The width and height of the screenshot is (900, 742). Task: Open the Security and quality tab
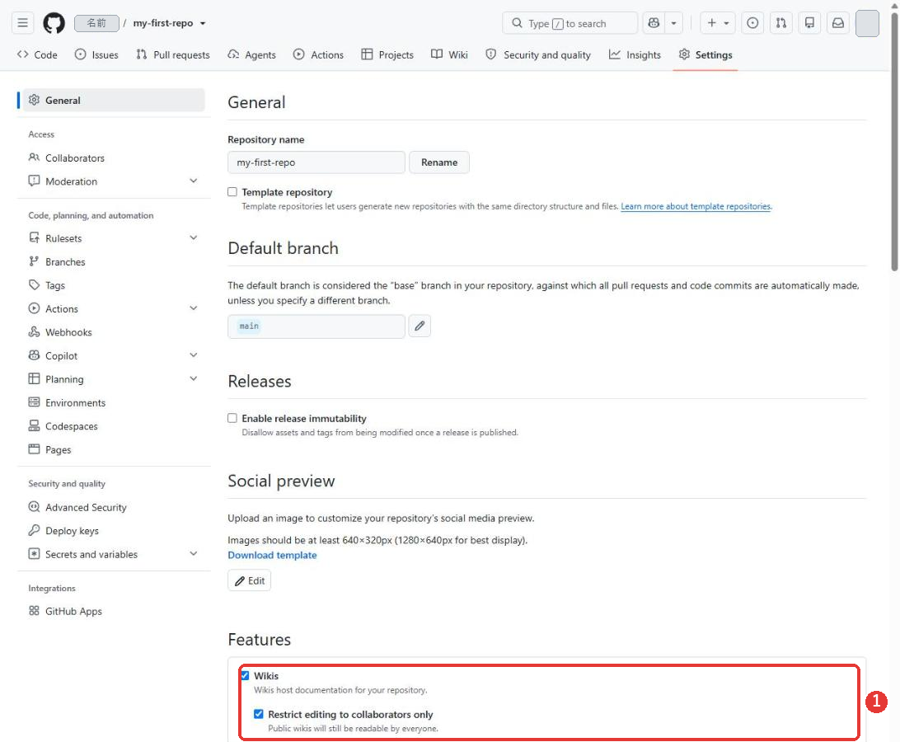pos(538,54)
